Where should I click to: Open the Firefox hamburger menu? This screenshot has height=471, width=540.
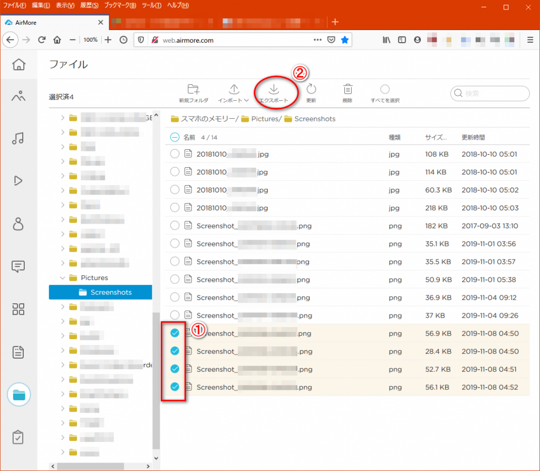[530, 40]
